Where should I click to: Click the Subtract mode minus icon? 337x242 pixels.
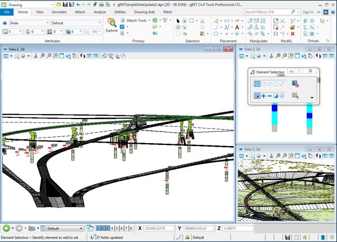[270, 96]
